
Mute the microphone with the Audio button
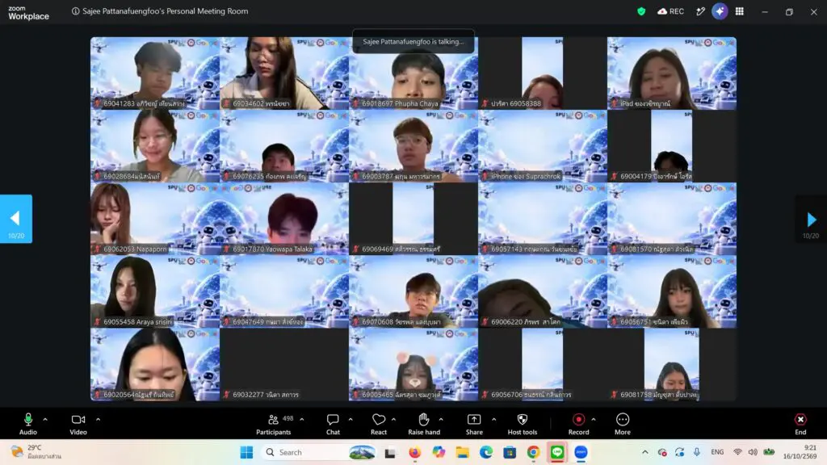(x=28, y=424)
